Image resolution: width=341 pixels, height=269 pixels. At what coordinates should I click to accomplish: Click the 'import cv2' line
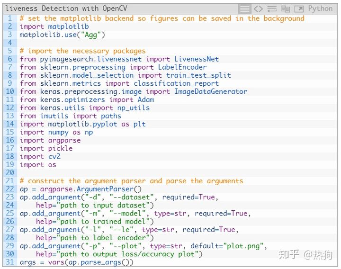coord(40,157)
